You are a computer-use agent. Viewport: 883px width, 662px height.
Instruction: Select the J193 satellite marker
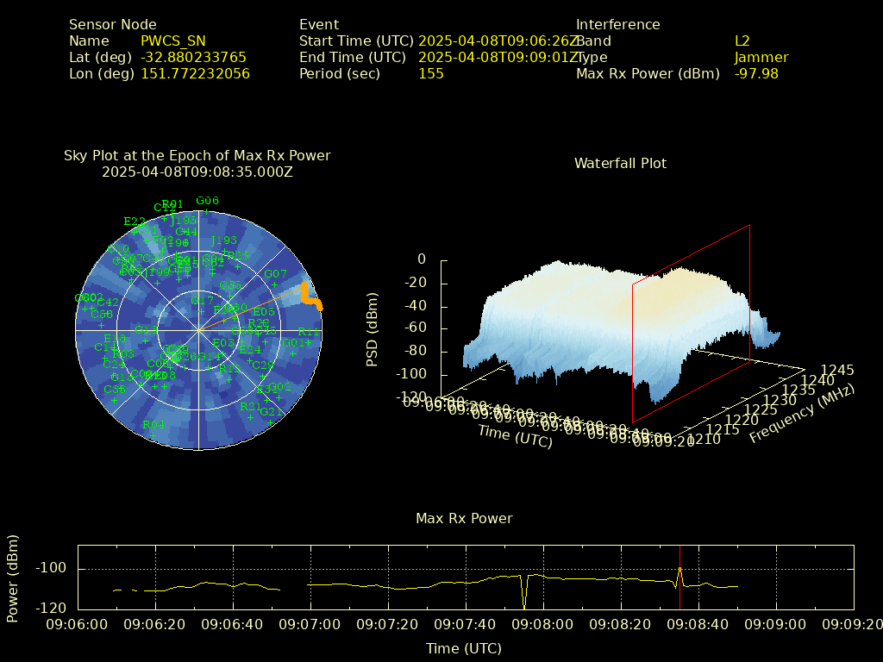click(223, 241)
